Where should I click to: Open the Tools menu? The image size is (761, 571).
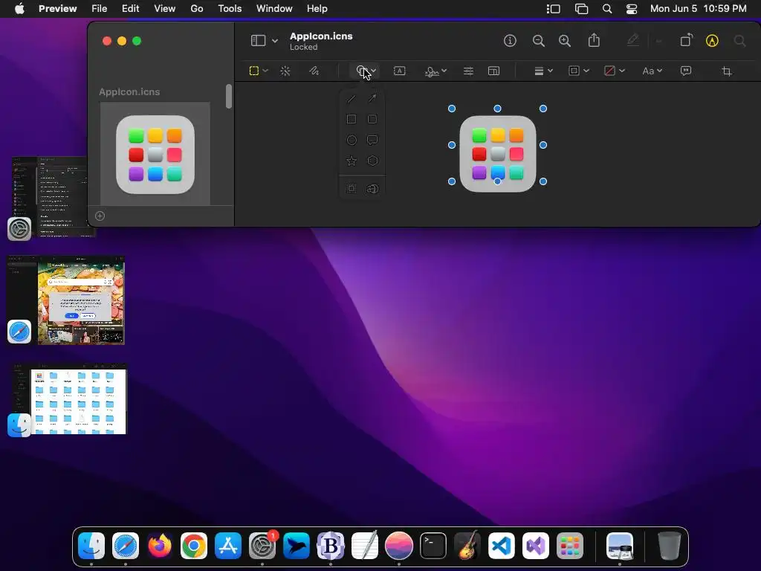(x=230, y=9)
